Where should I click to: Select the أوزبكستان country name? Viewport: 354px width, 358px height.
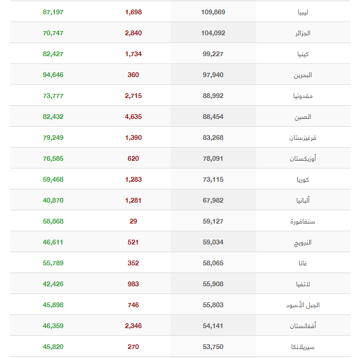pyautogui.click(x=303, y=158)
